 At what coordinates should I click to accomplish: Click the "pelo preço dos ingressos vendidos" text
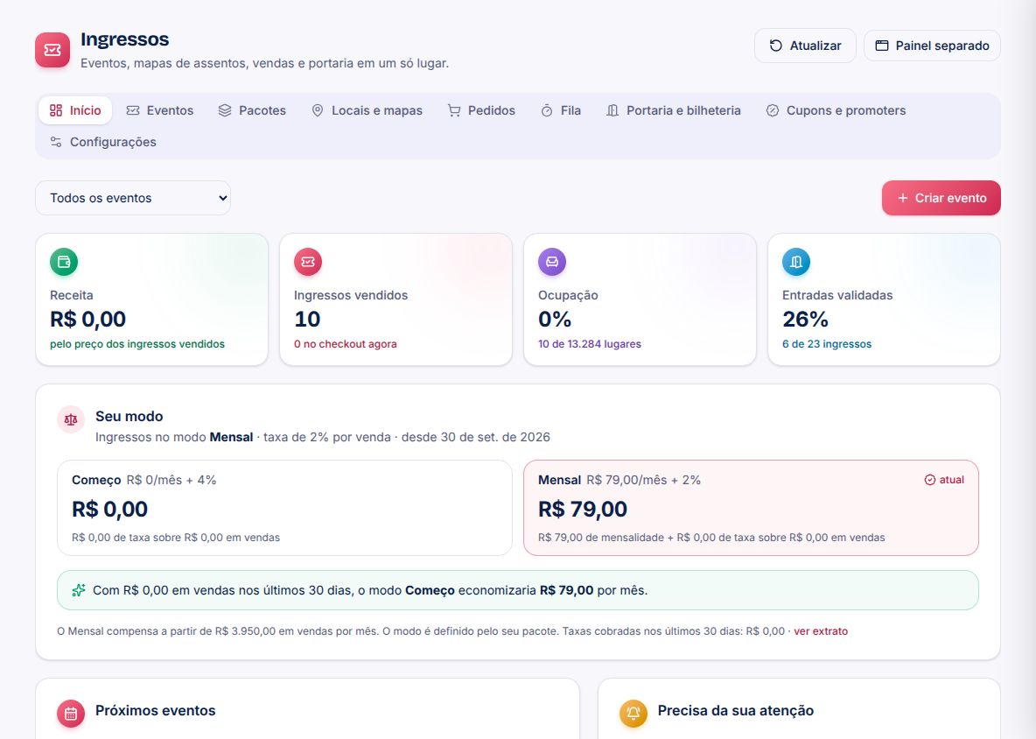tap(137, 344)
